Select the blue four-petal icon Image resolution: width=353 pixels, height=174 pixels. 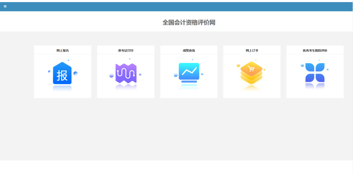click(315, 73)
